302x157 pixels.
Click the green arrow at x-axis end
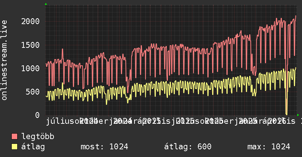[298, 115]
